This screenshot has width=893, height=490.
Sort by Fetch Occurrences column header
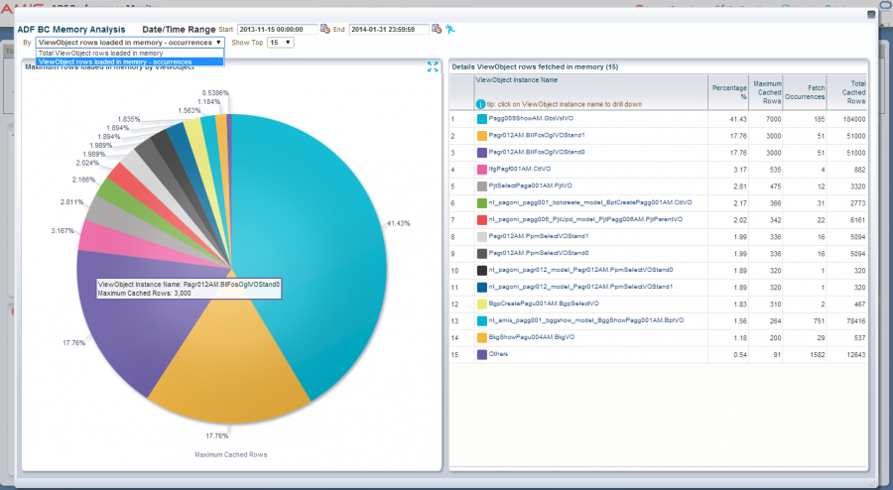[805, 90]
